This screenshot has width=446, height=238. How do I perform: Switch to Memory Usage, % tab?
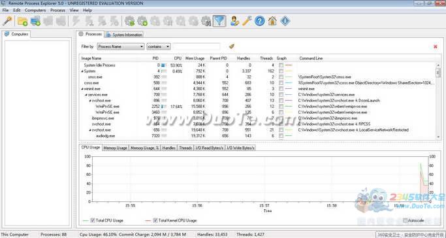pyautogui.click(x=145, y=148)
